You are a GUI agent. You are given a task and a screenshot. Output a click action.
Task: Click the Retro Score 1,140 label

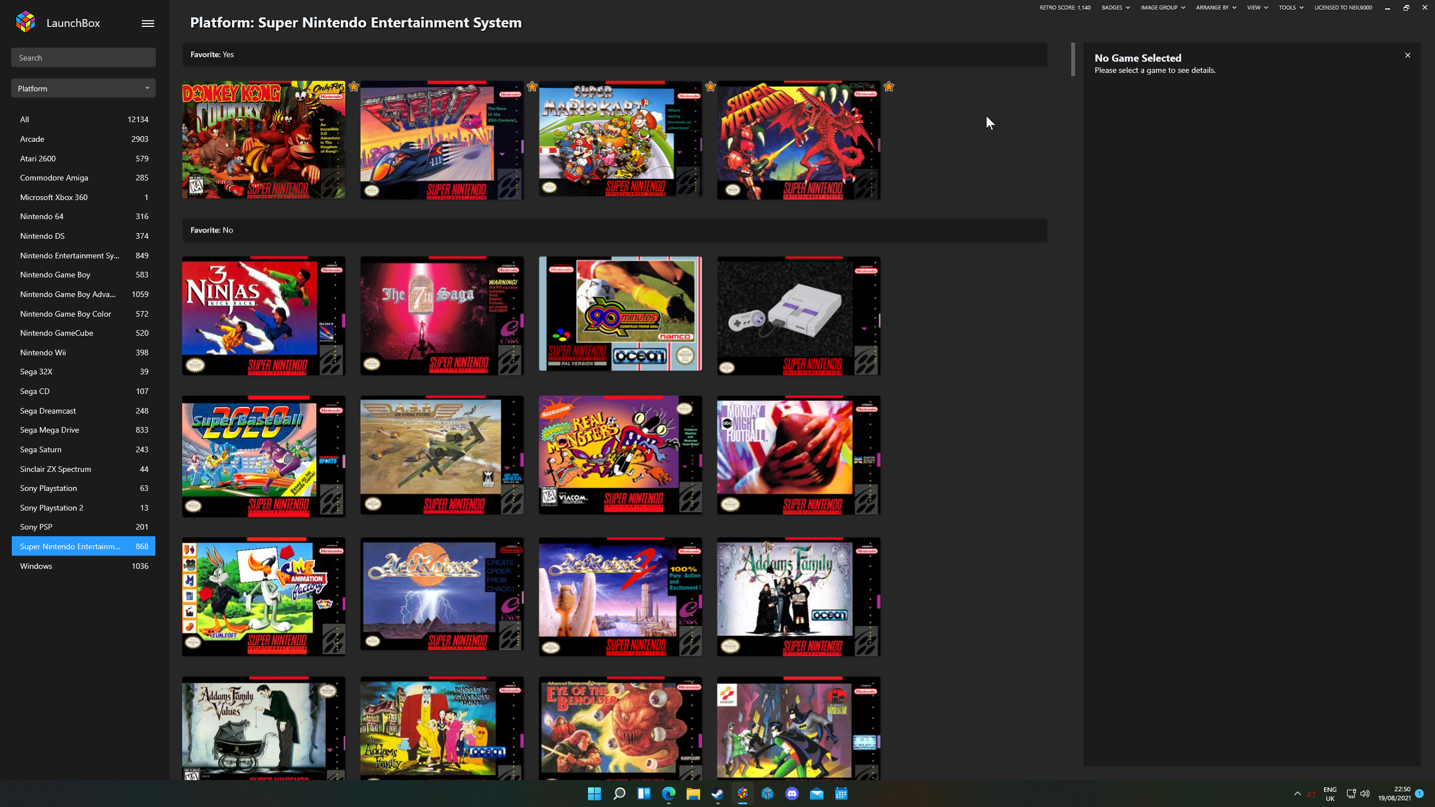coord(1064,7)
